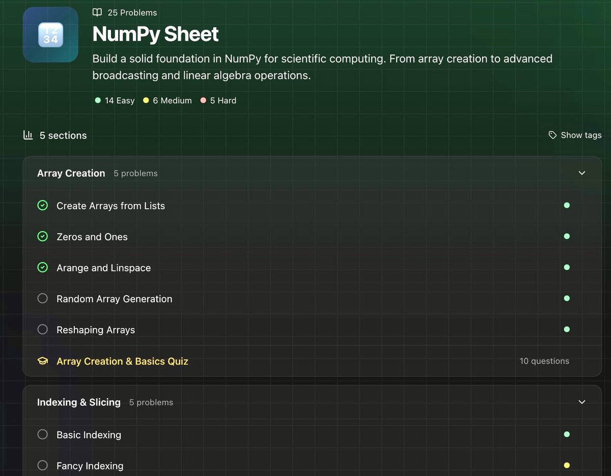This screenshot has height=476, width=611.
Task: Click green difficulty dot for Basic Indexing
Action: click(567, 434)
